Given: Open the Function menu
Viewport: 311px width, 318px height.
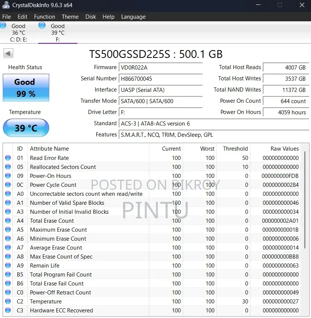Looking at the screenshot, I should coord(45,17).
